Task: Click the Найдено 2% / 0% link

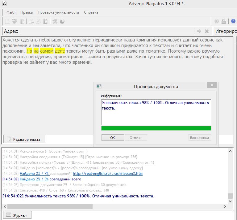Action: click(x=34, y=179)
